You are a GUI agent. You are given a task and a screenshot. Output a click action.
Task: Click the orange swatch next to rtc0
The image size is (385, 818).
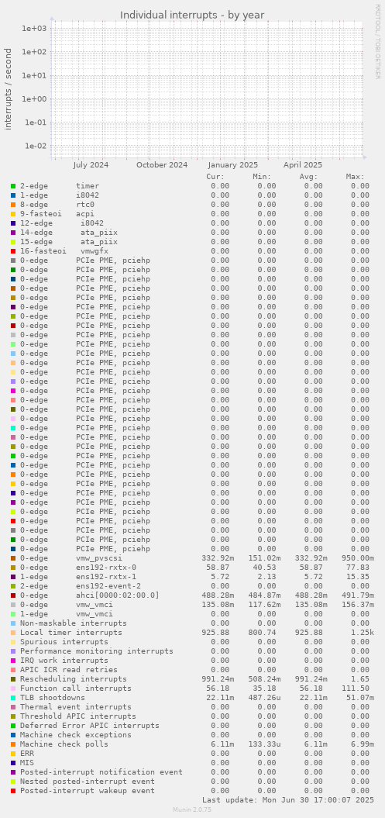click(13, 205)
